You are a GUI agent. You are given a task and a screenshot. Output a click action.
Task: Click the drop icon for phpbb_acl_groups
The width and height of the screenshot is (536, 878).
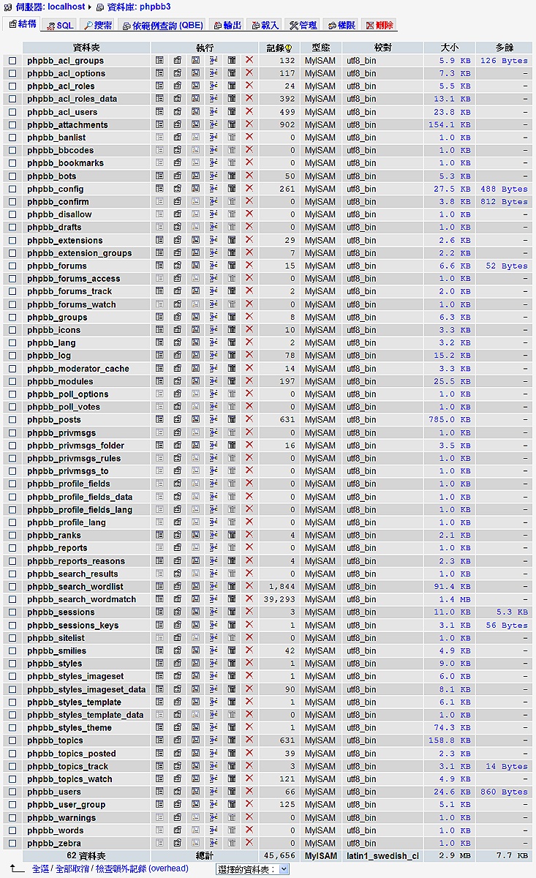[x=249, y=61]
